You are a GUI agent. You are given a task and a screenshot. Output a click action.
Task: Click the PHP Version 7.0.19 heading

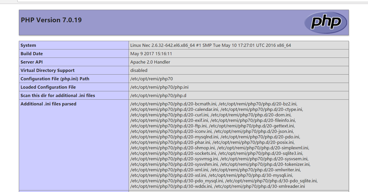pos(51,20)
